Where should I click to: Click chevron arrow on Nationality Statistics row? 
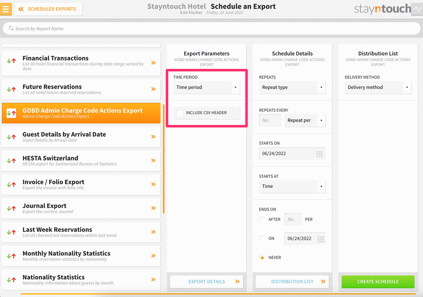click(x=153, y=280)
